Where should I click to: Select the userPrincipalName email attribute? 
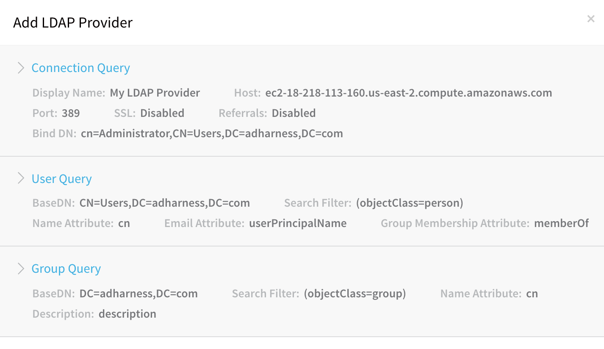[x=298, y=224]
